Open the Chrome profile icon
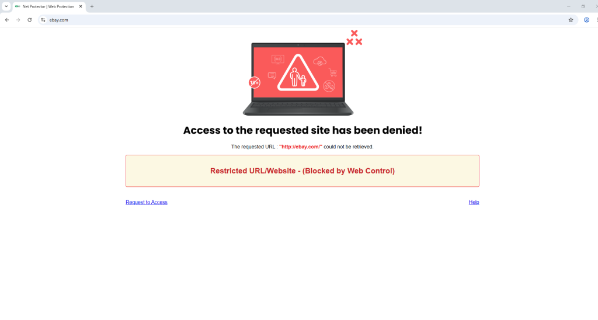The width and height of the screenshot is (598, 320). (586, 20)
